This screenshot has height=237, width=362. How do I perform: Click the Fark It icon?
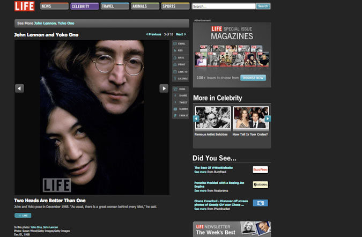point(179,115)
